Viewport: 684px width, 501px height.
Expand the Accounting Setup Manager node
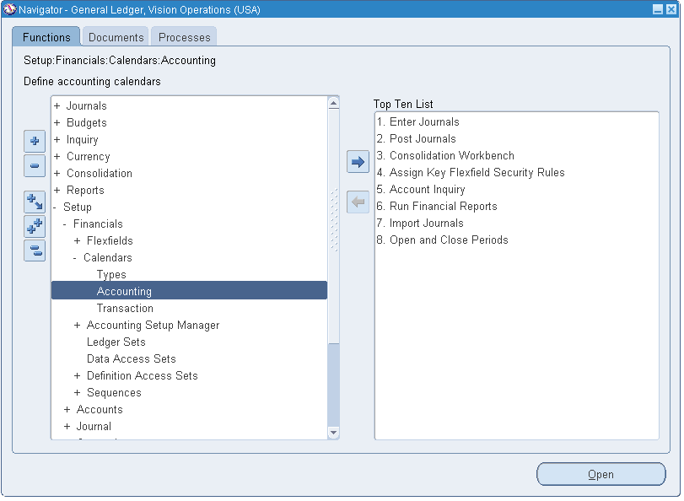coord(77,325)
